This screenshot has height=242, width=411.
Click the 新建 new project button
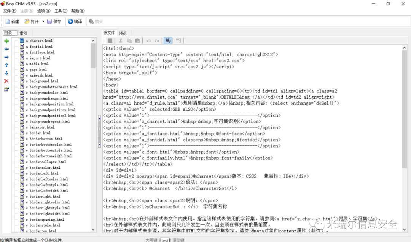(12, 21)
